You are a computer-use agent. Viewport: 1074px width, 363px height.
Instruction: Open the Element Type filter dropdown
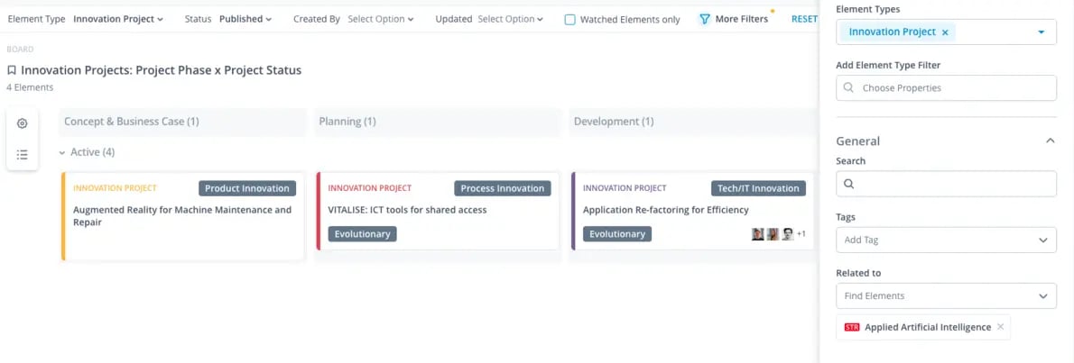118,19
